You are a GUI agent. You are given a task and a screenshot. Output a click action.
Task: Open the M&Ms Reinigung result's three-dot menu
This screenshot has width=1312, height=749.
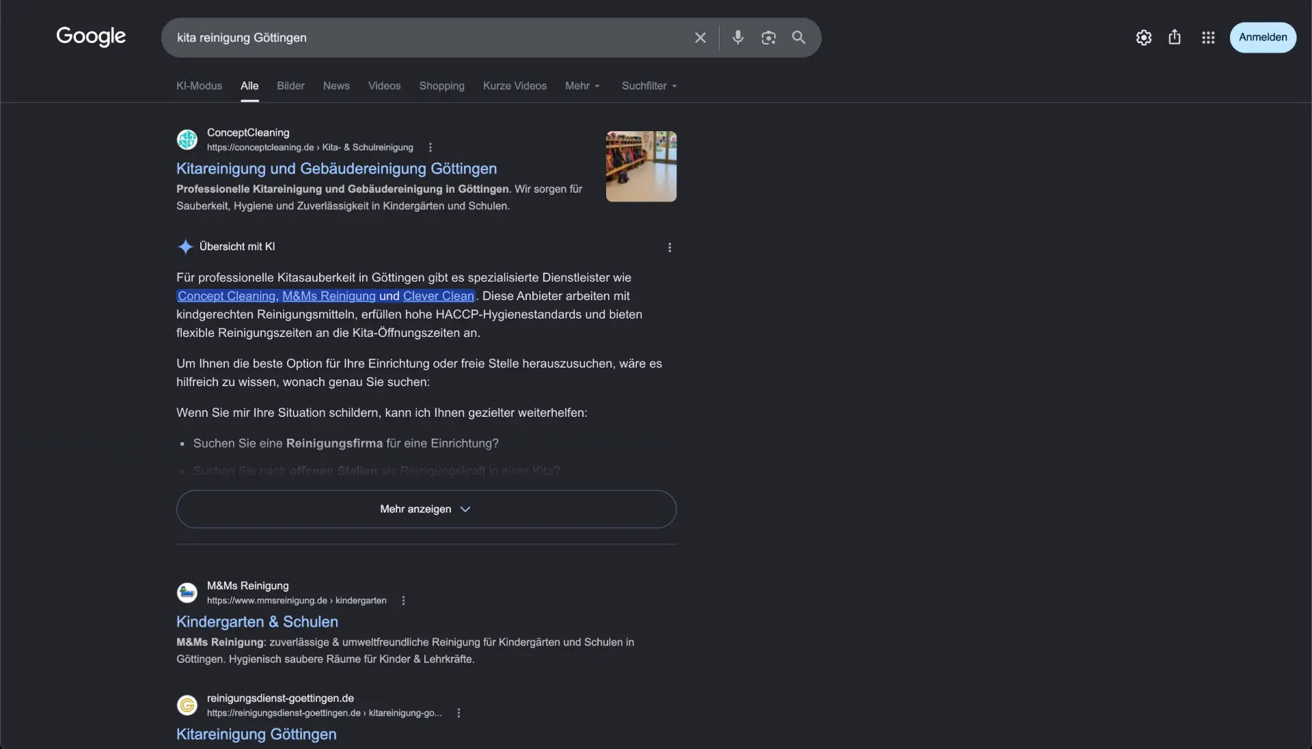(403, 601)
